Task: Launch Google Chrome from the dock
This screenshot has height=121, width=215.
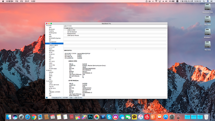Action: pyautogui.click(x=34, y=117)
